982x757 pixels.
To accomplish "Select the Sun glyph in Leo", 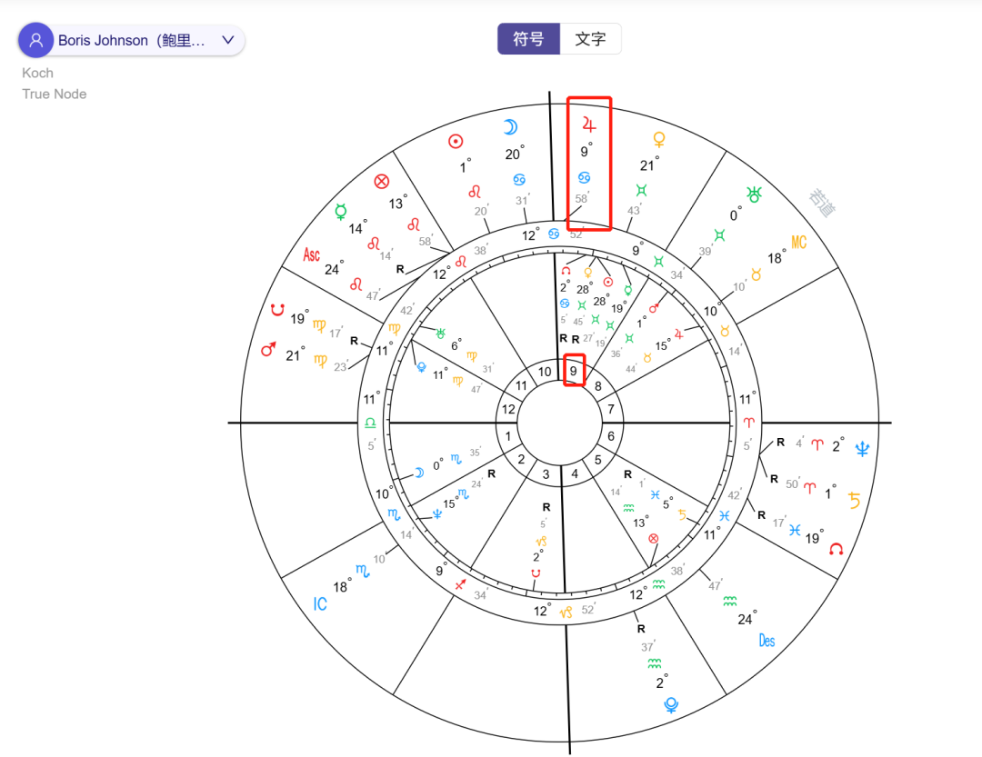I will tap(455, 141).
